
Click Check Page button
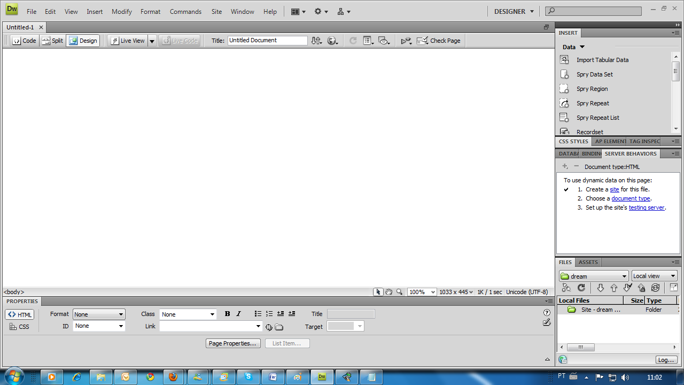(439, 41)
